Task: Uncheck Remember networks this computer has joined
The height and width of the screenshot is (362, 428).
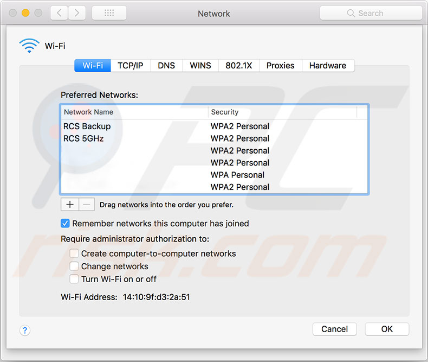Action: [65, 224]
